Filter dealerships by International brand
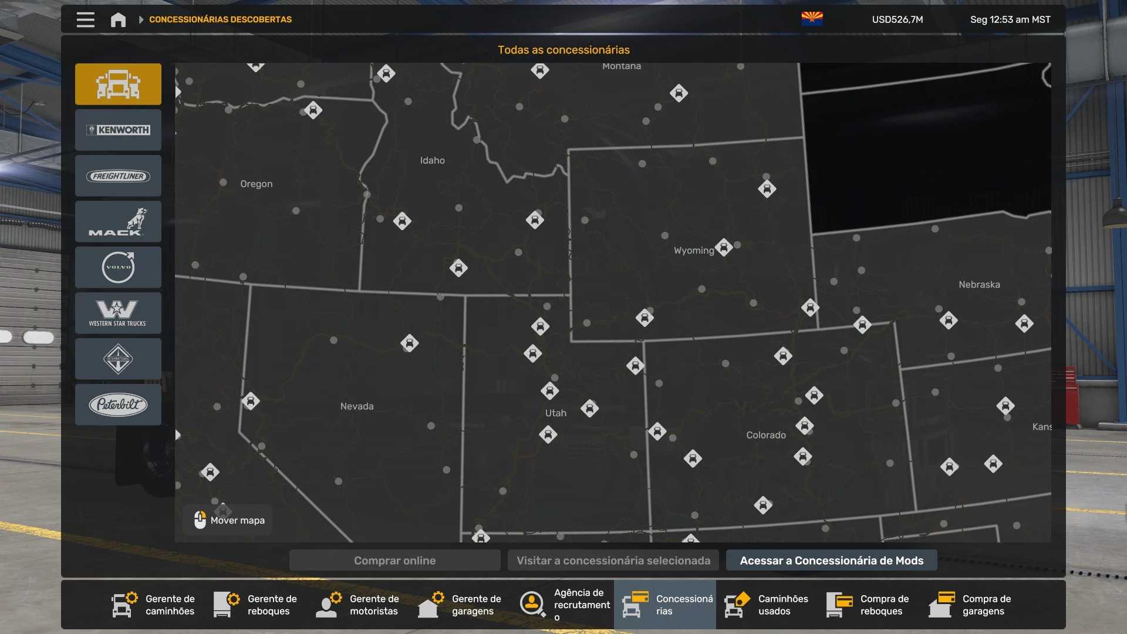The height and width of the screenshot is (634, 1127). click(118, 359)
